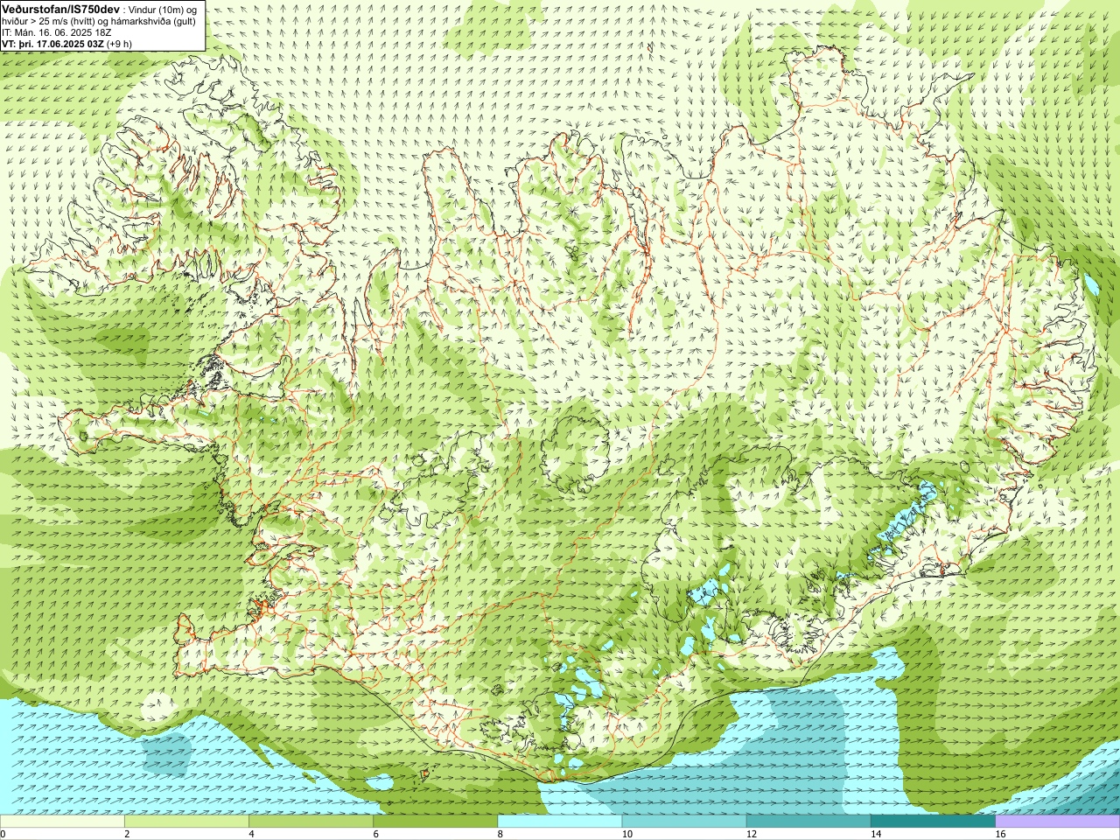Viewport: 1120px width, 840px height.
Task: Click the "0" legend scale label
Action: coord(3,834)
